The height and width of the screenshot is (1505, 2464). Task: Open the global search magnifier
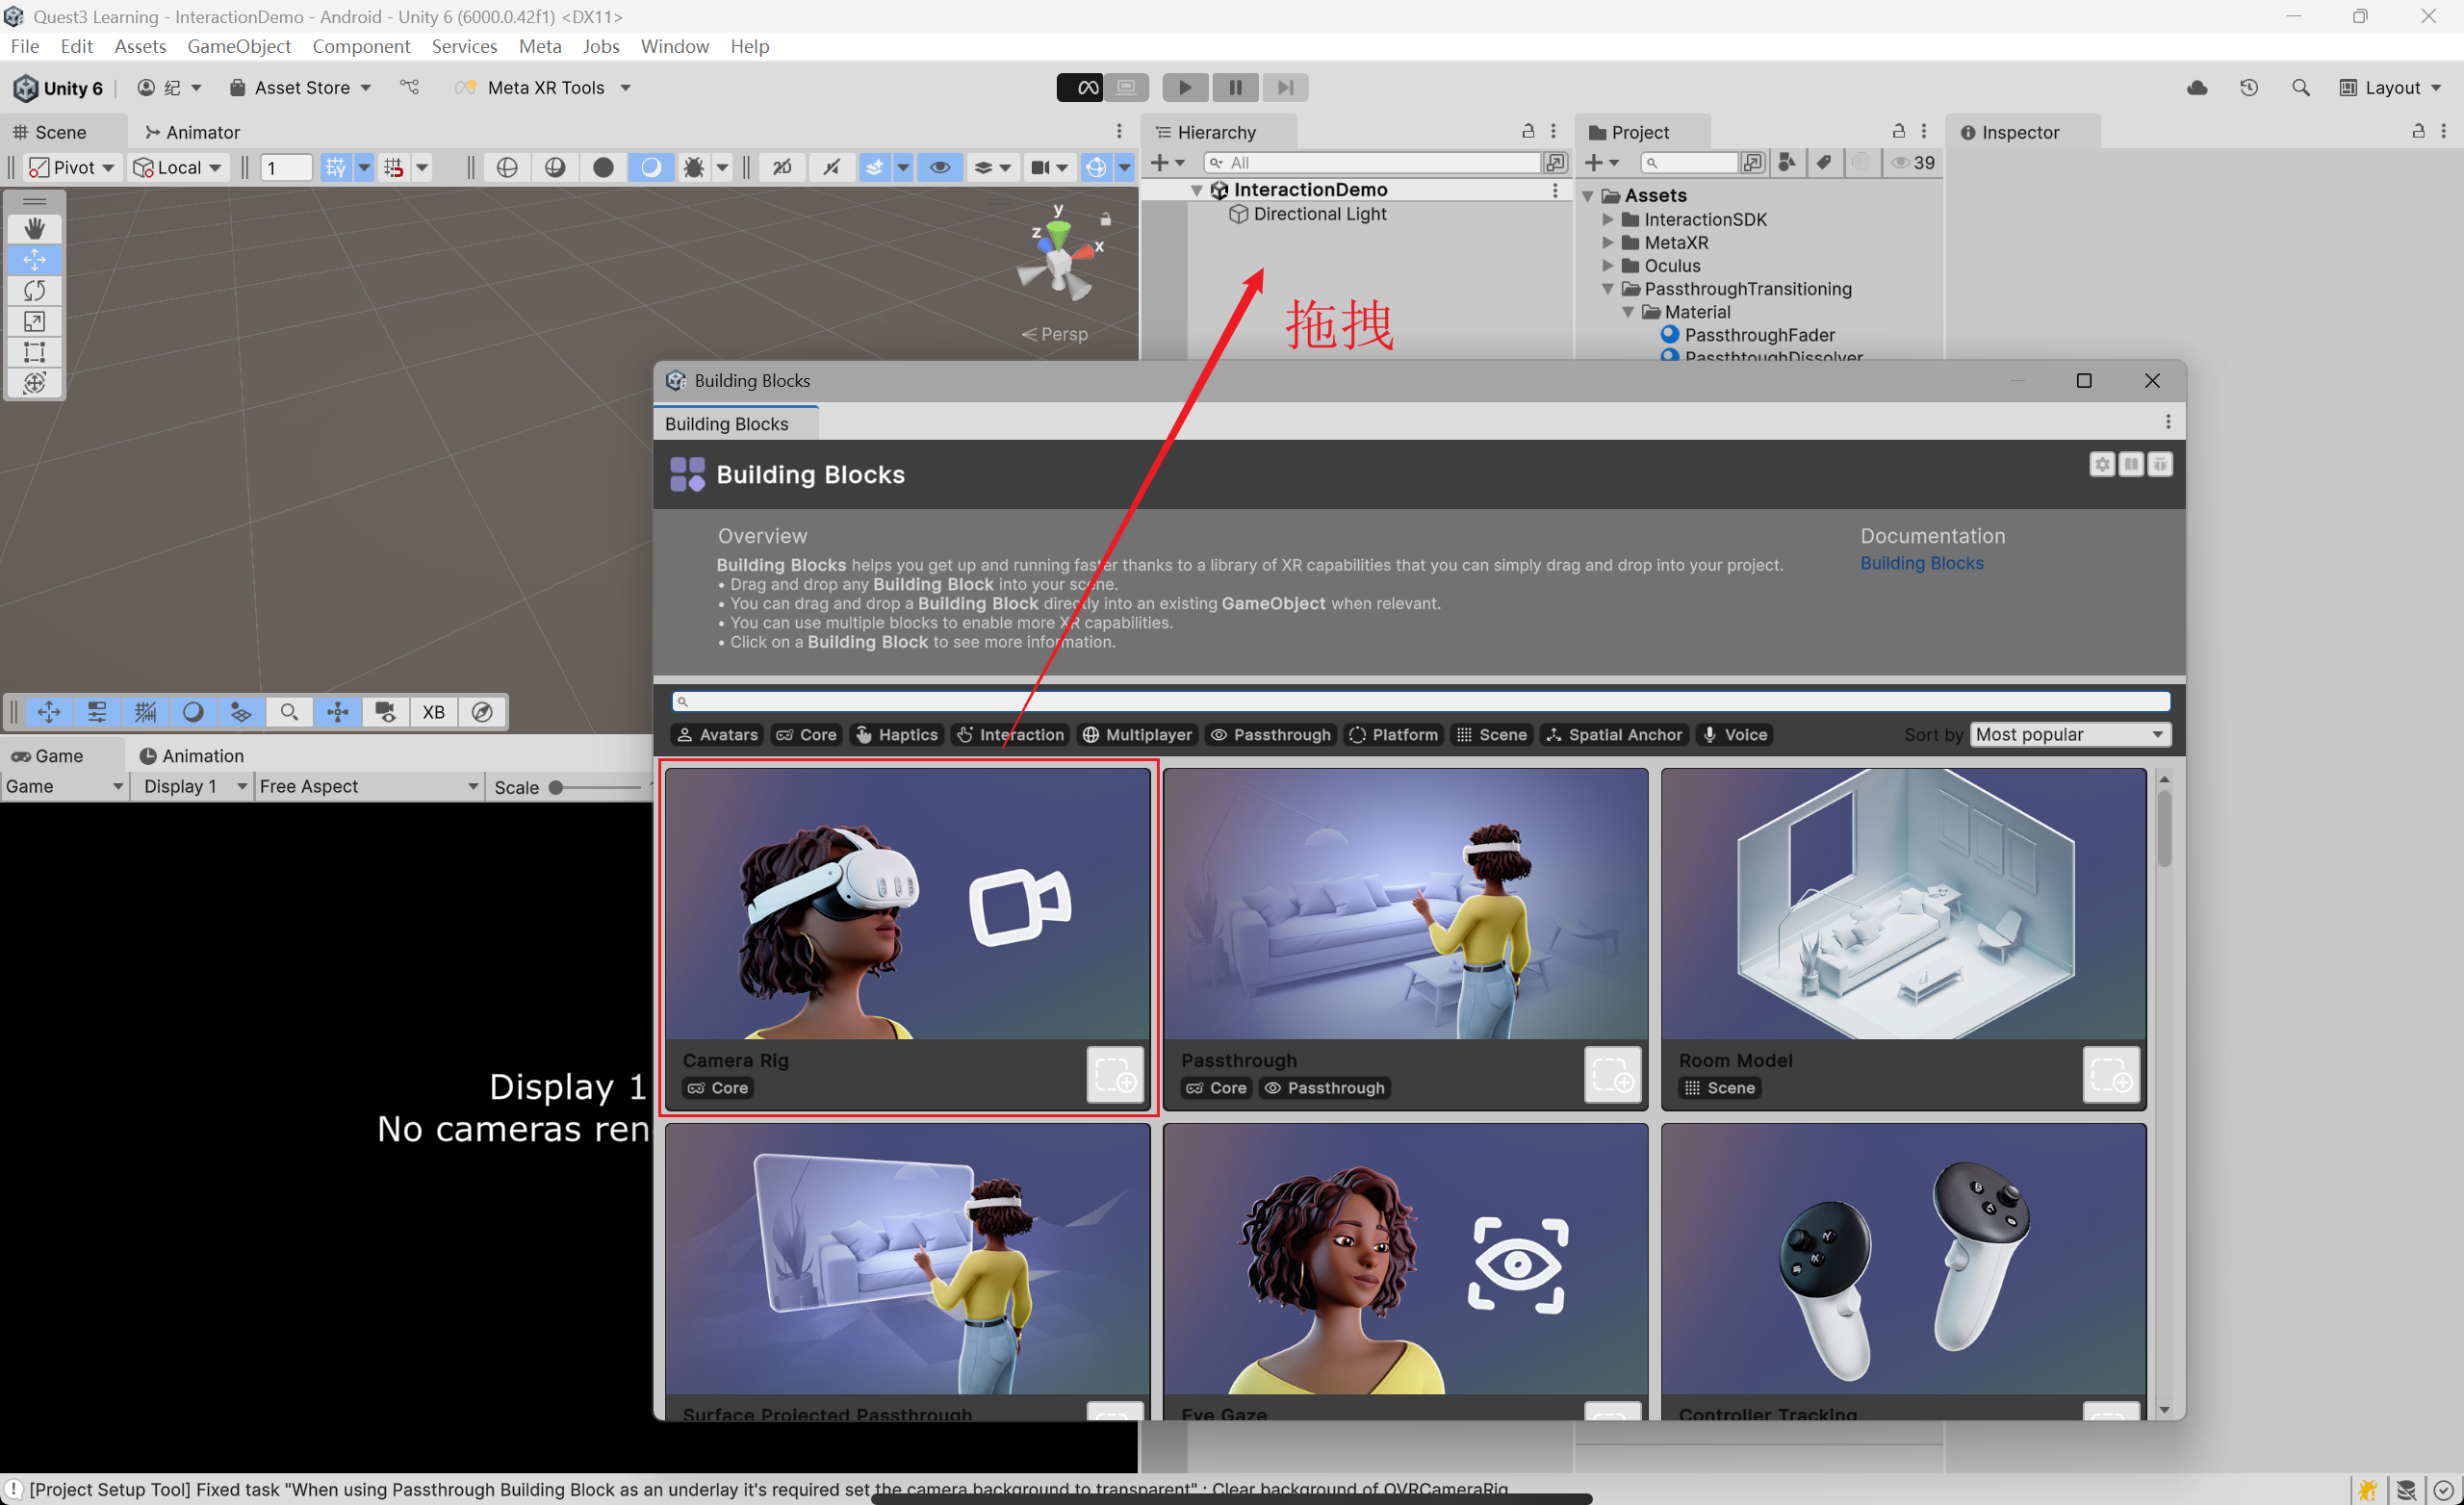[x=2300, y=88]
